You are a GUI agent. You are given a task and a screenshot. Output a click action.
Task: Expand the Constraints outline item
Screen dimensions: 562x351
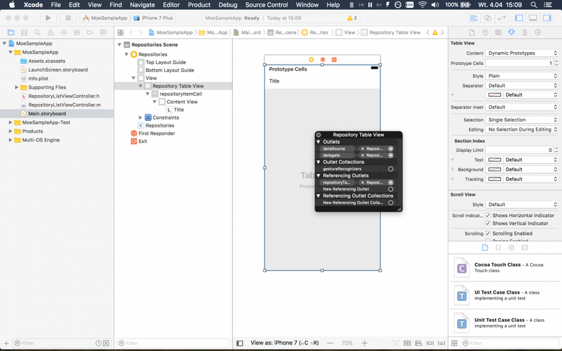[x=140, y=118]
